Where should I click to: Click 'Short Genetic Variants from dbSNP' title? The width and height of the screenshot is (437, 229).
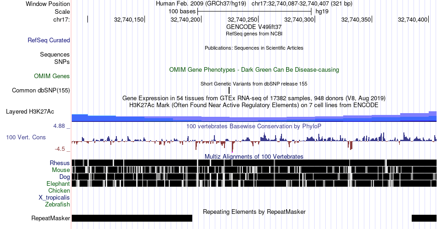(x=254, y=84)
